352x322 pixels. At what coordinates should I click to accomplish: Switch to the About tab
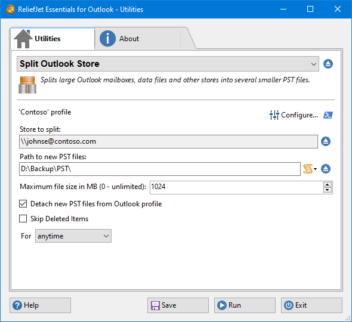(x=129, y=39)
